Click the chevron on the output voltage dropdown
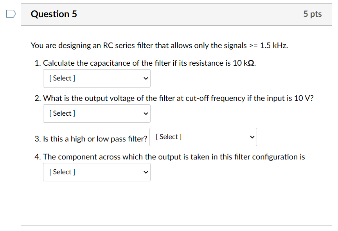 tap(146, 113)
